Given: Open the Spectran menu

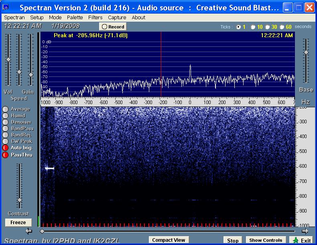Looking at the screenshot, I should pos(14,18).
